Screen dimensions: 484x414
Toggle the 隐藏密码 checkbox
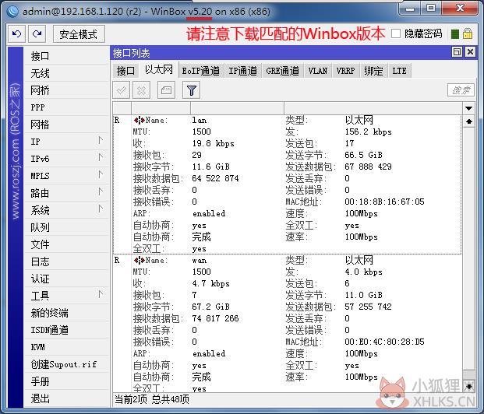pos(396,33)
